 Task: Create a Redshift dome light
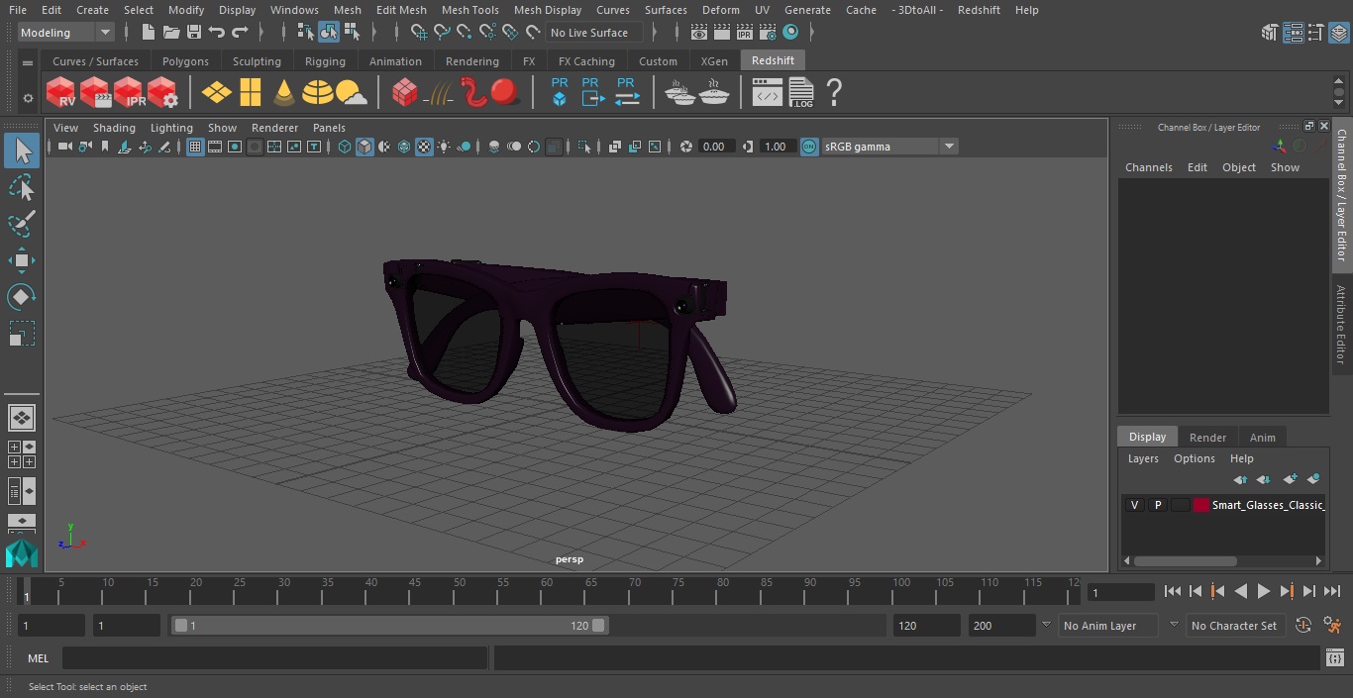coord(318,93)
